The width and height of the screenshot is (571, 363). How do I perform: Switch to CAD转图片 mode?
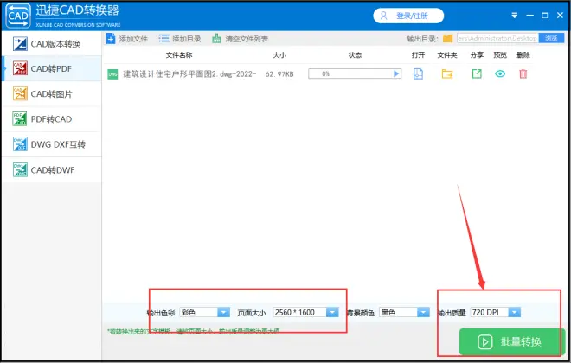(x=51, y=94)
